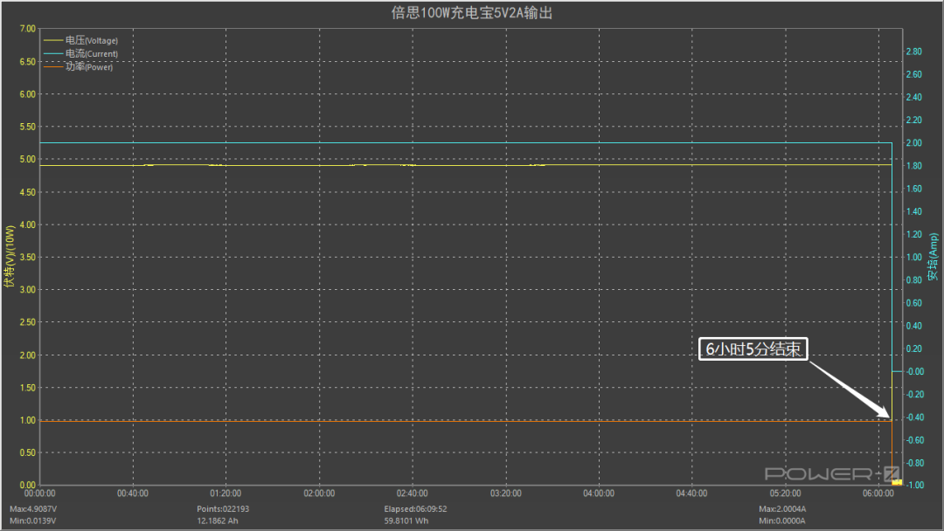Viewport: 944px width, 531px height.
Task: Click the 59.8101 Wh energy value
Action: tap(406, 521)
